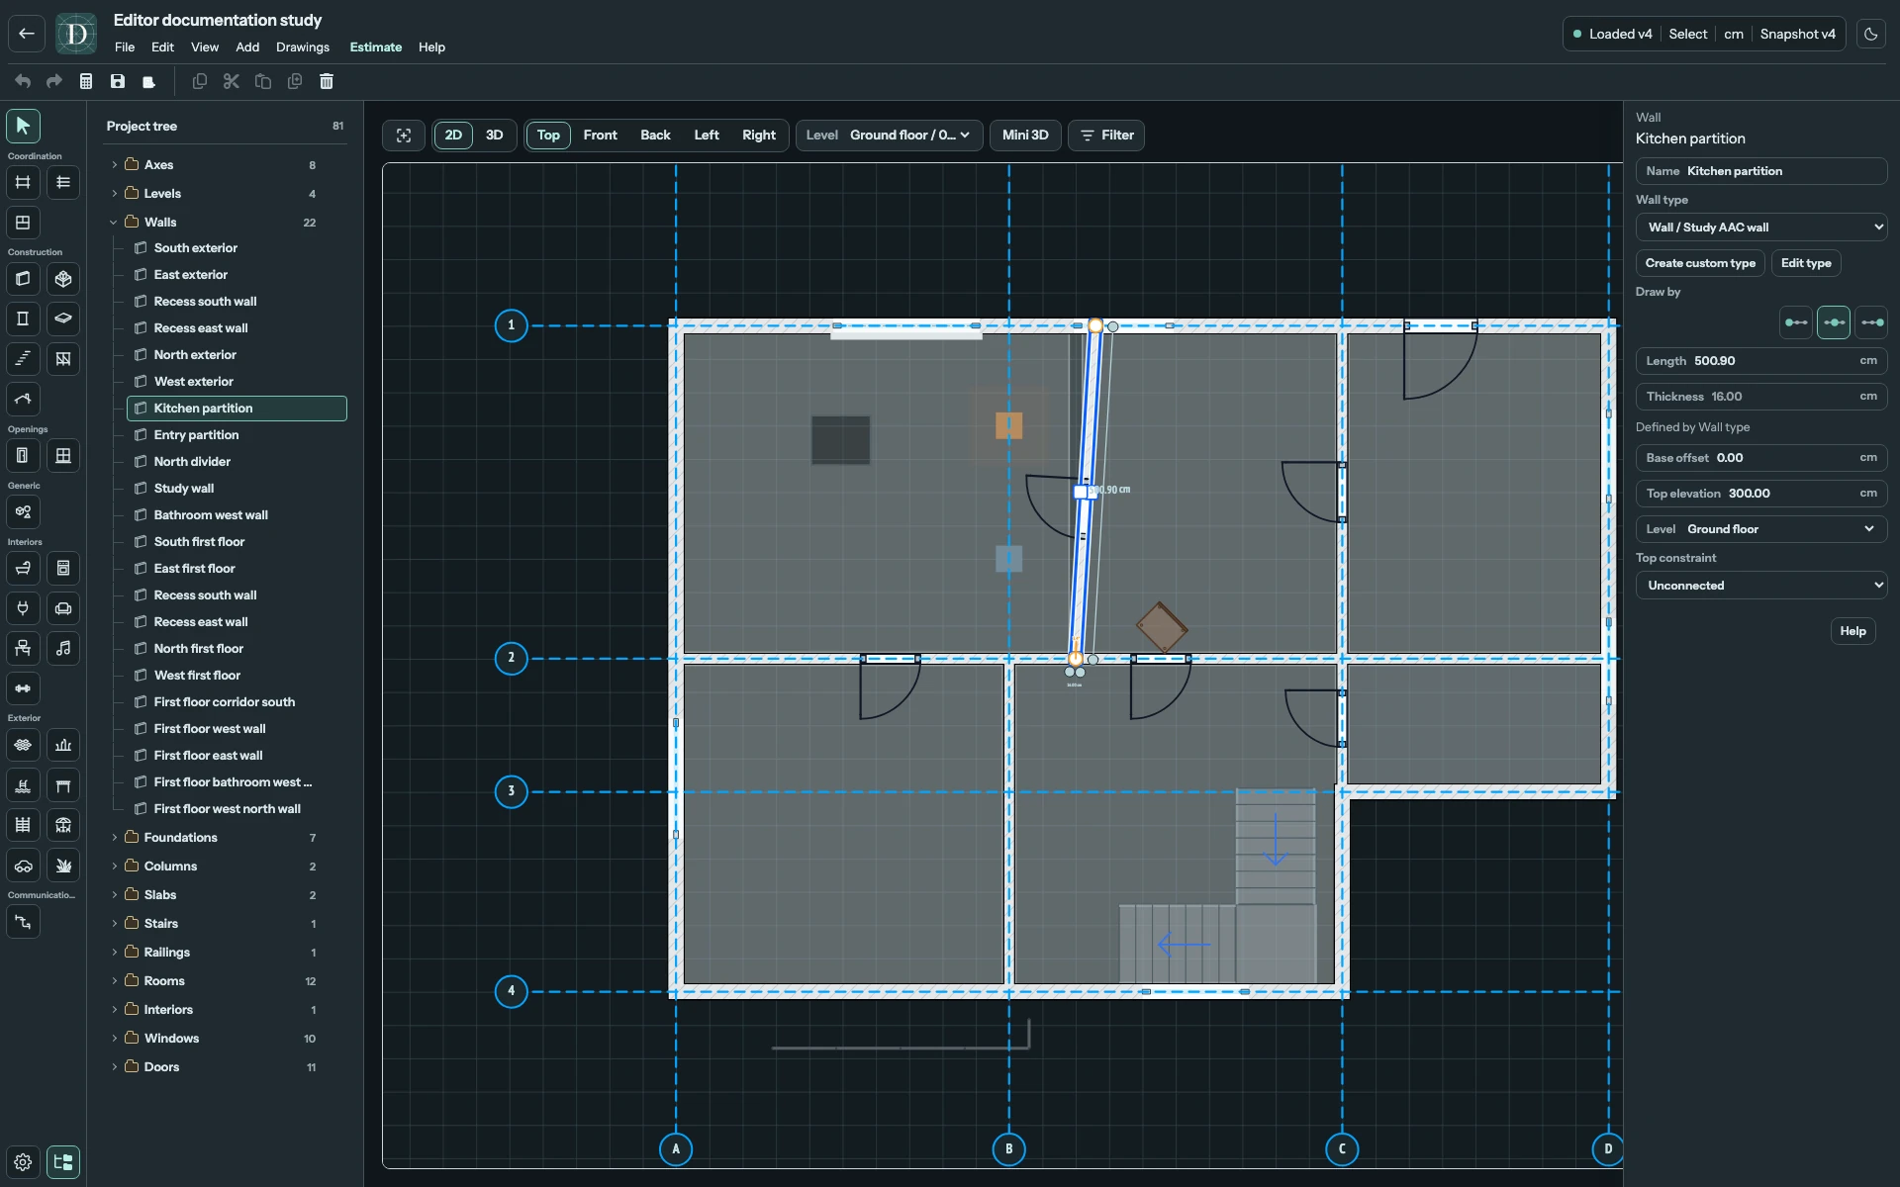Viewport: 1900px width, 1187px height.
Task: Switch to the Front view tab
Action: point(600,136)
